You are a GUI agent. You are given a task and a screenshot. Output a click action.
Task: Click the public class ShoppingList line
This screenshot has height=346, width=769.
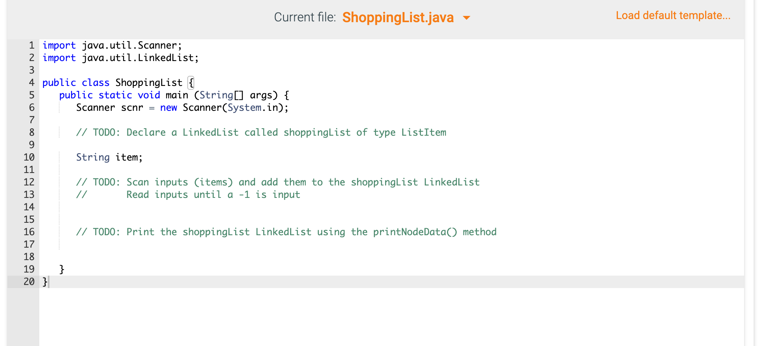coord(118,83)
